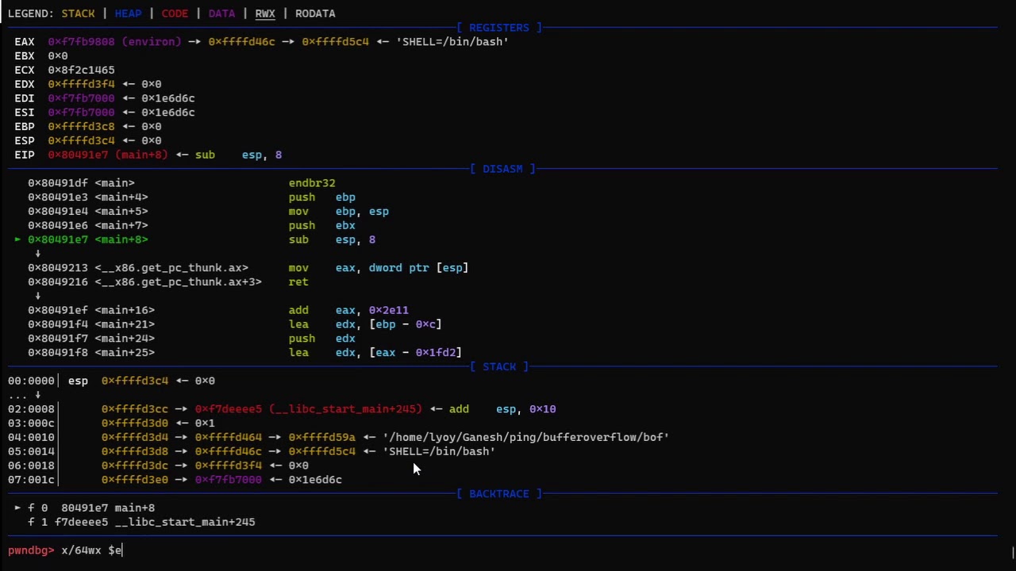Click the pwndbg> prompt

[31, 550]
